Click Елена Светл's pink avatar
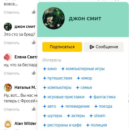The image size is (129, 130). click(8, 57)
